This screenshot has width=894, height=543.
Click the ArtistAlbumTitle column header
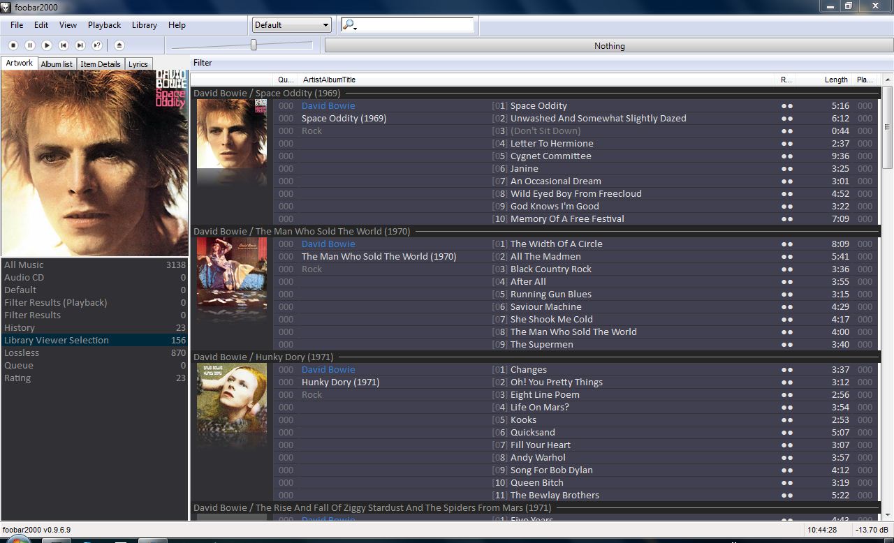tap(537, 80)
